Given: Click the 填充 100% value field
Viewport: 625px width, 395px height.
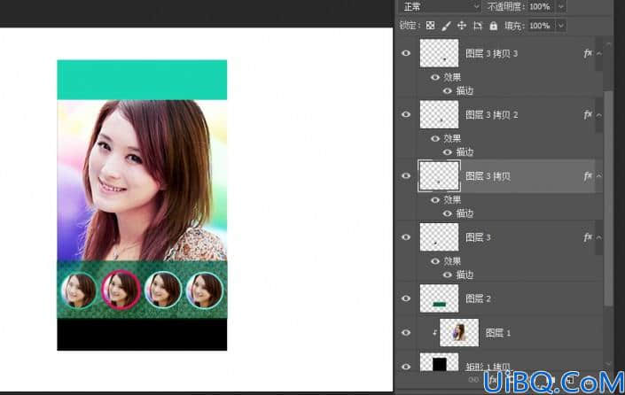Looking at the screenshot, I should (x=540, y=26).
